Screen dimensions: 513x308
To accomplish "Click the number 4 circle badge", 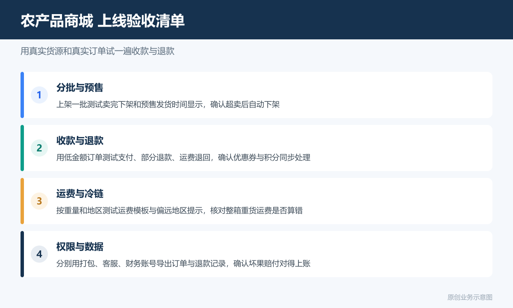I will click(39, 254).
